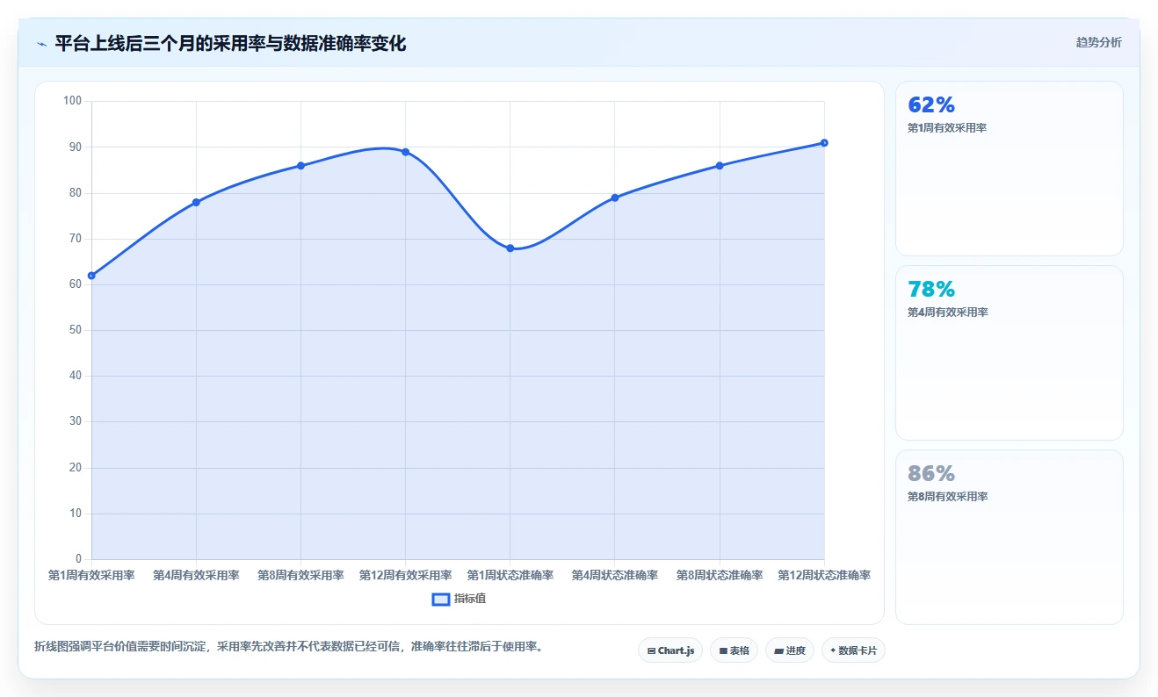The width and height of the screenshot is (1158, 697).
Task: Click the x-axis label 第1周状态准确率
Action: click(510, 576)
